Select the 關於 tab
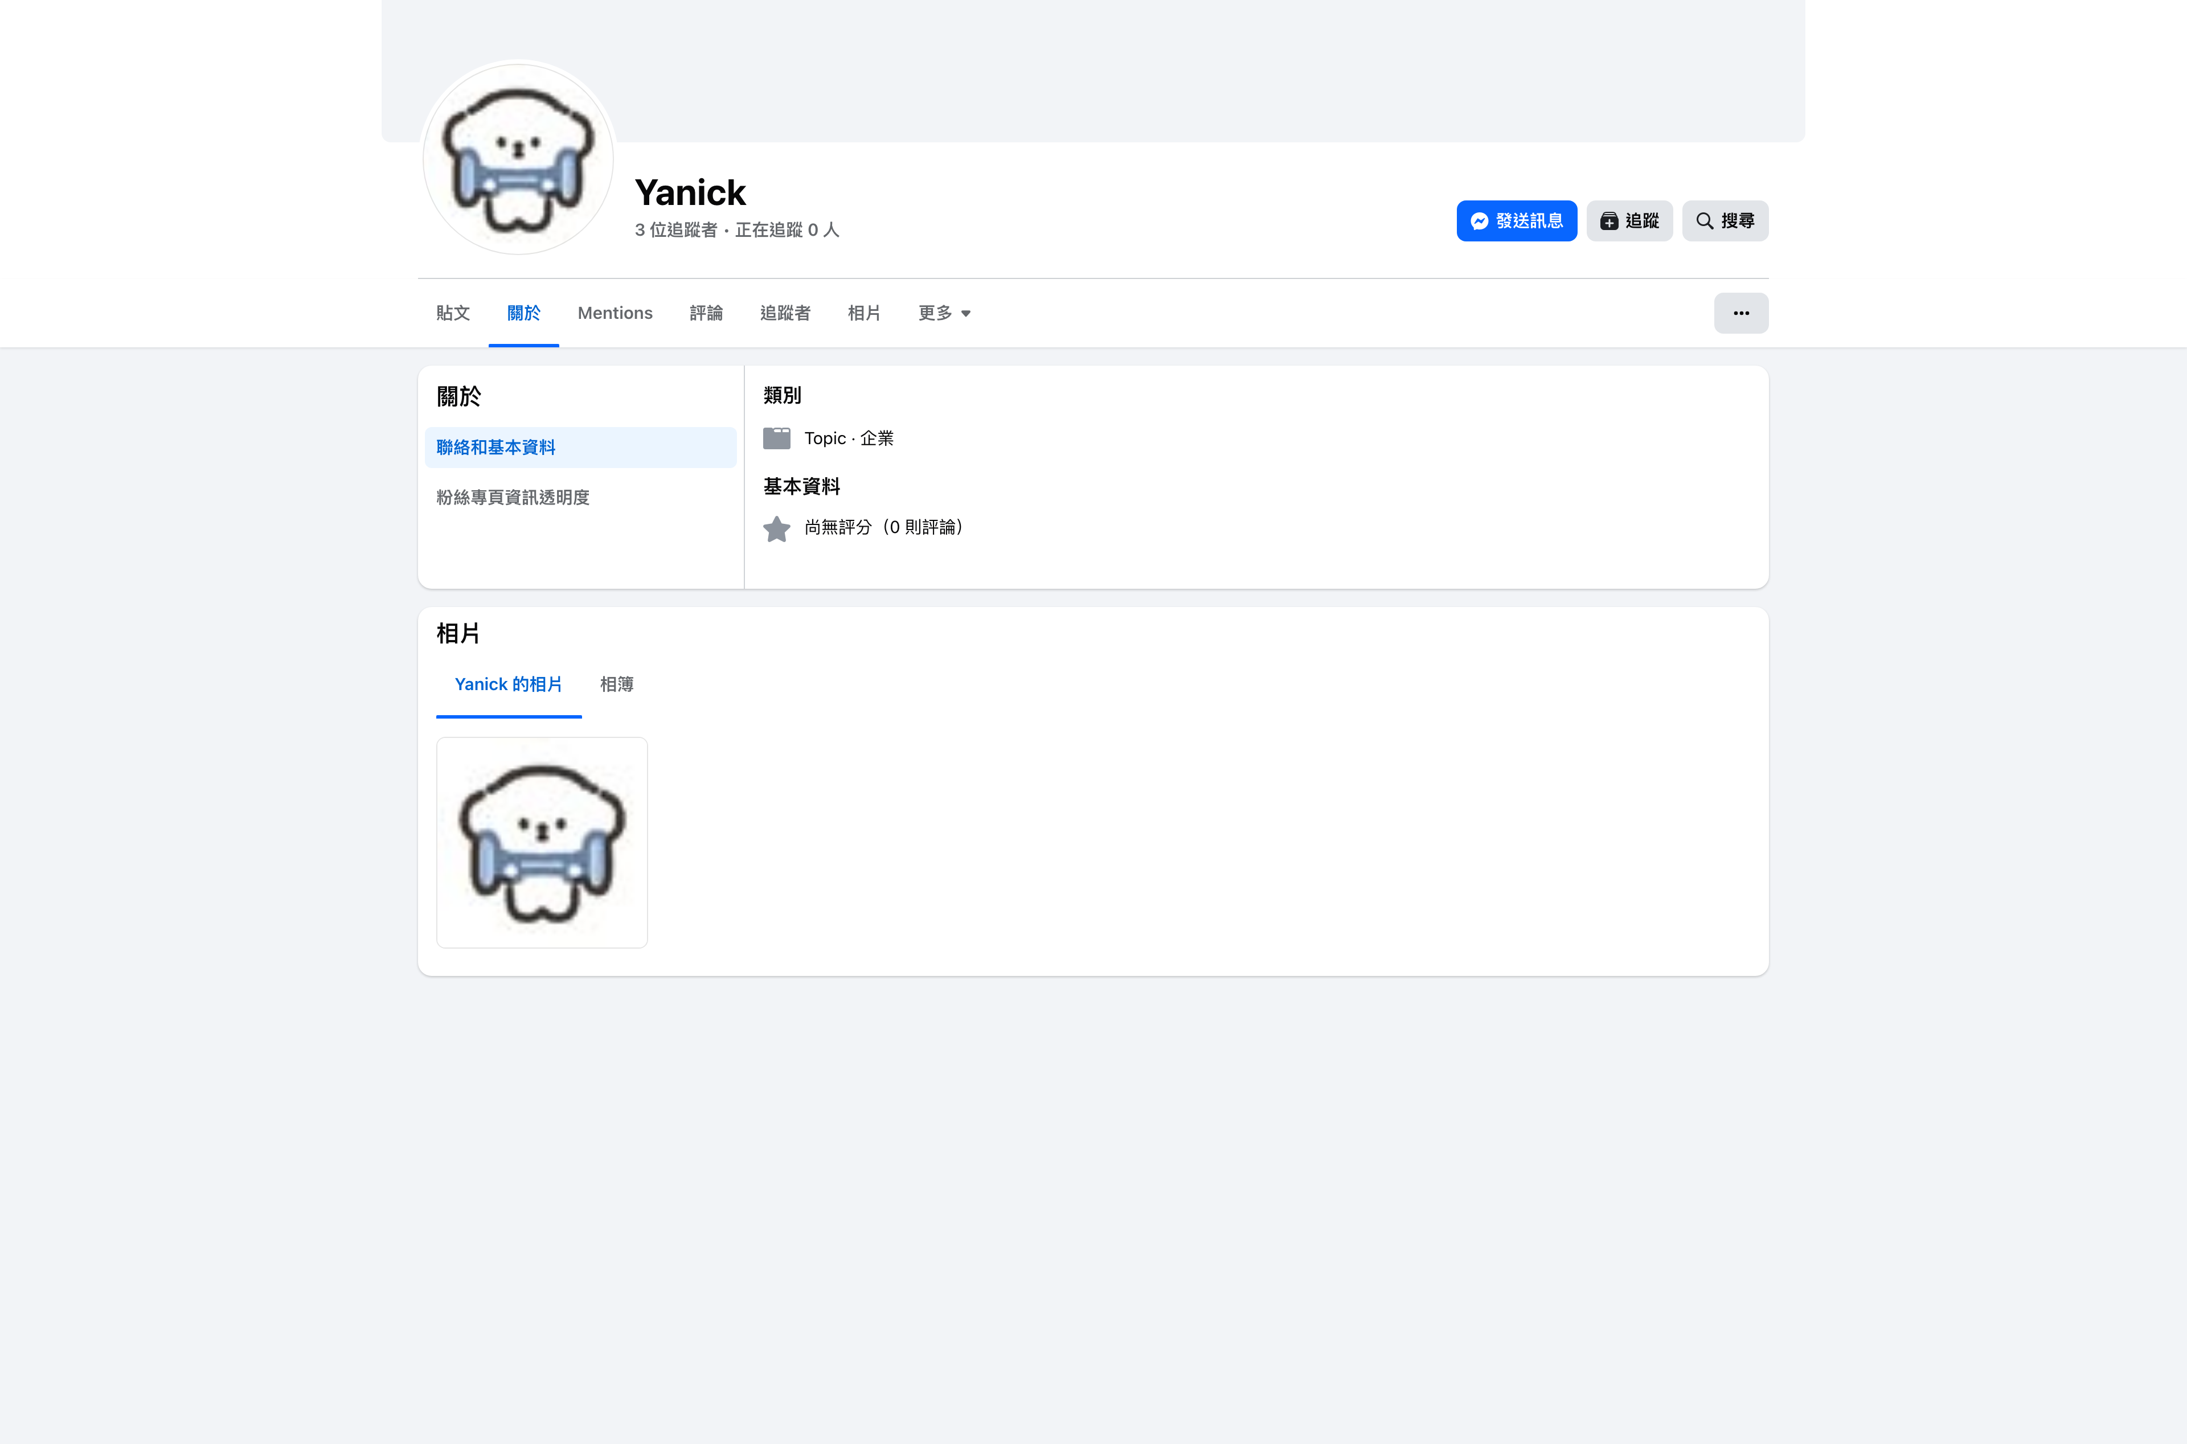This screenshot has width=2187, height=1444. tap(523, 313)
